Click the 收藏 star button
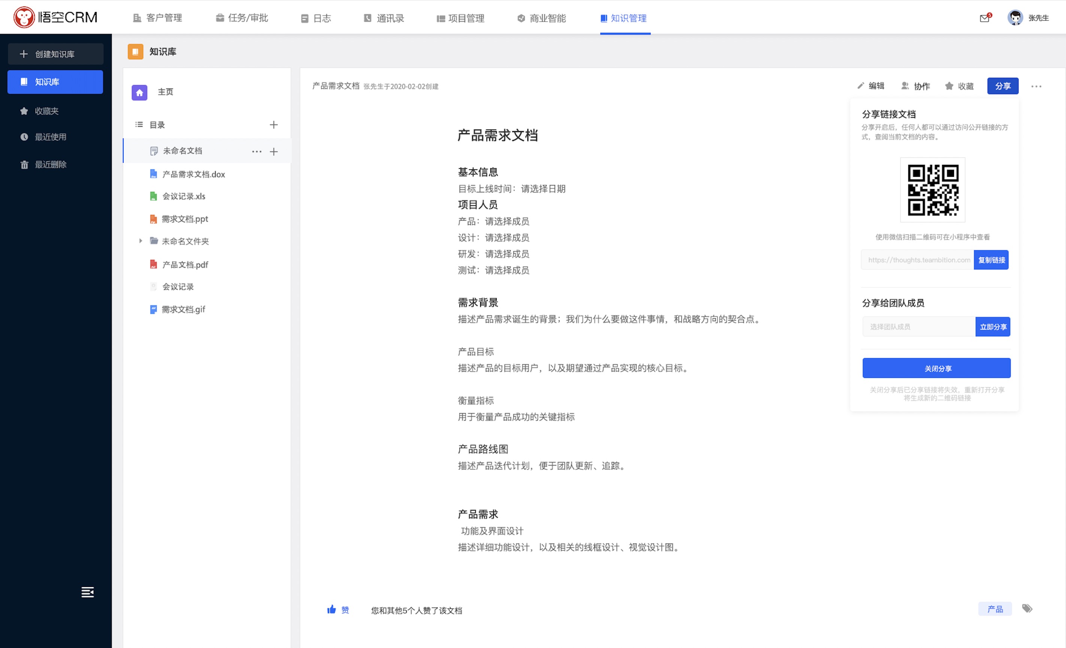 (959, 86)
